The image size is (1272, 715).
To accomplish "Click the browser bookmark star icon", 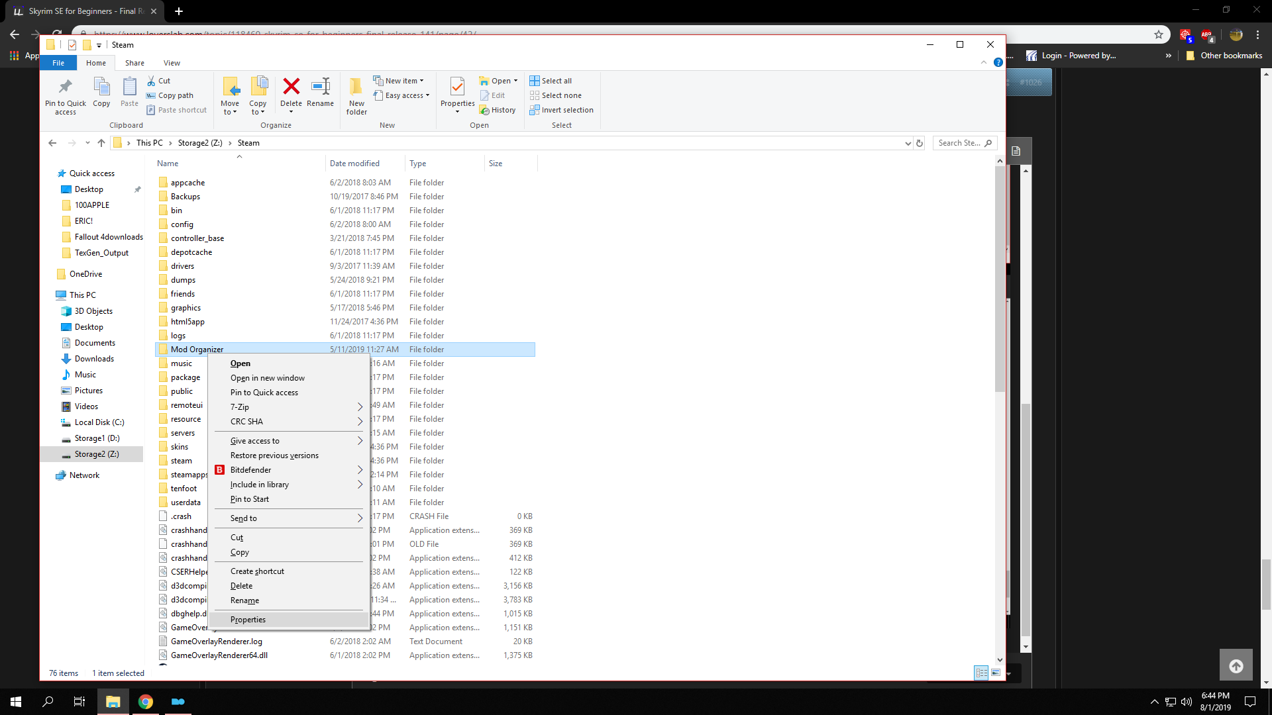I will click(1159, 34).
